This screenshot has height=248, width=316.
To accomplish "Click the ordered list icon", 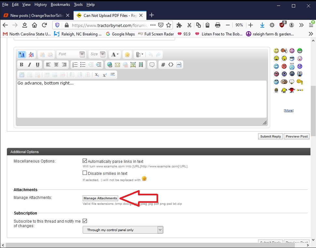I will [75, 65].
